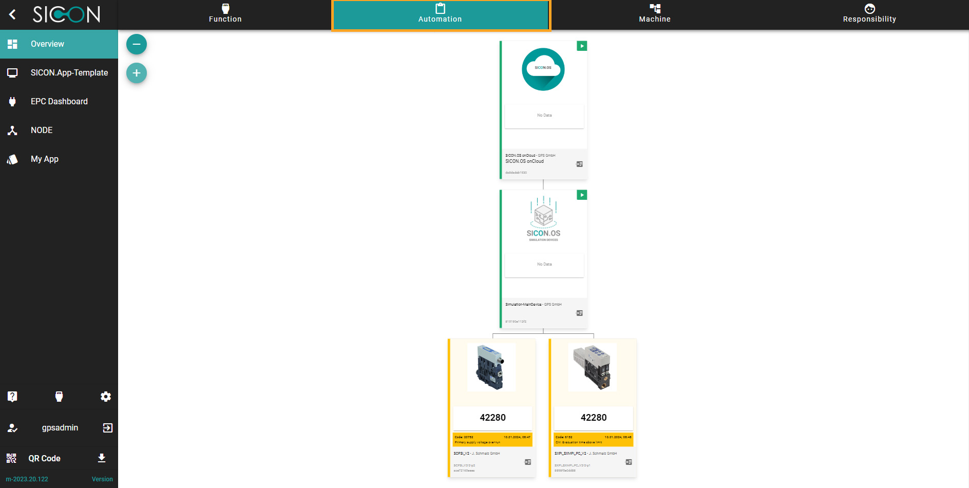Open the help question mark icon

pos(12,397)
